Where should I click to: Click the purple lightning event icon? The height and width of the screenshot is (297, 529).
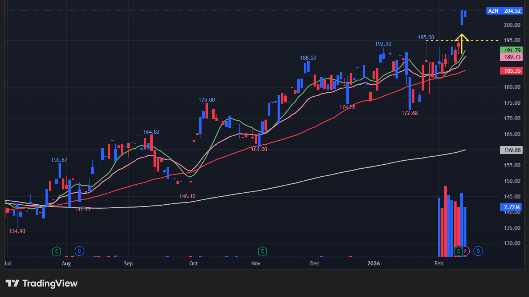(465, 251)
